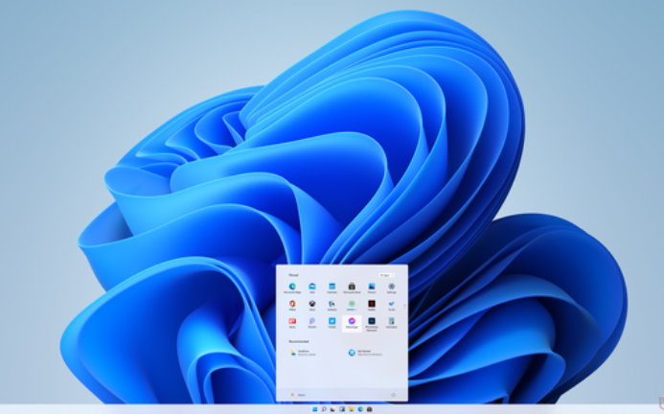
Task: Open the Get Started recommended item
Action: pyautogui.click(x=365, y=353)
